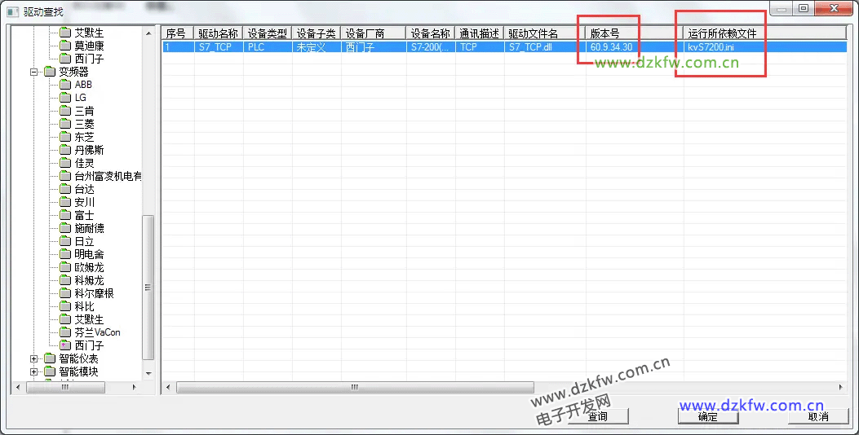Maximize the 驱动查找 window
The height and width of the screenshot is (435, 859).
click(804, 8)
